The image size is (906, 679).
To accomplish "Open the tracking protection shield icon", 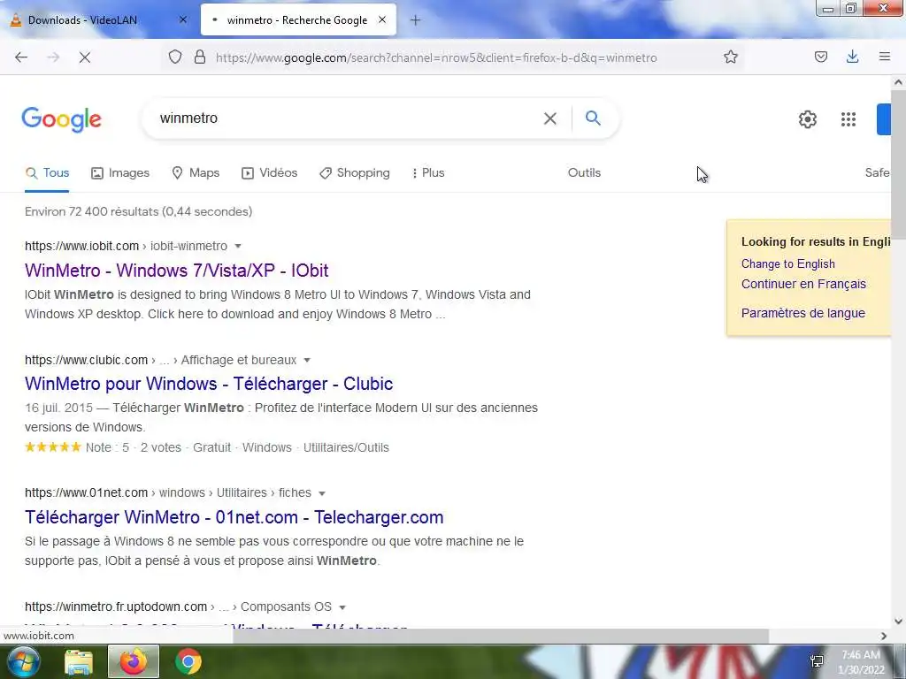I will click(175, 57).
